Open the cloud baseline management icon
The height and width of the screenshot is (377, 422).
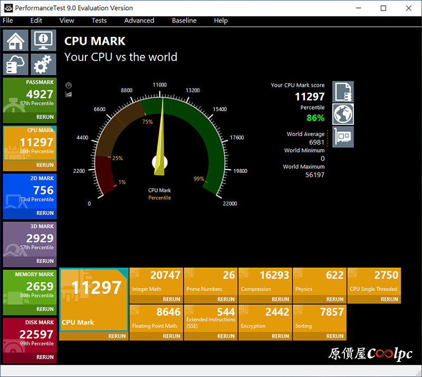point(16,64)
